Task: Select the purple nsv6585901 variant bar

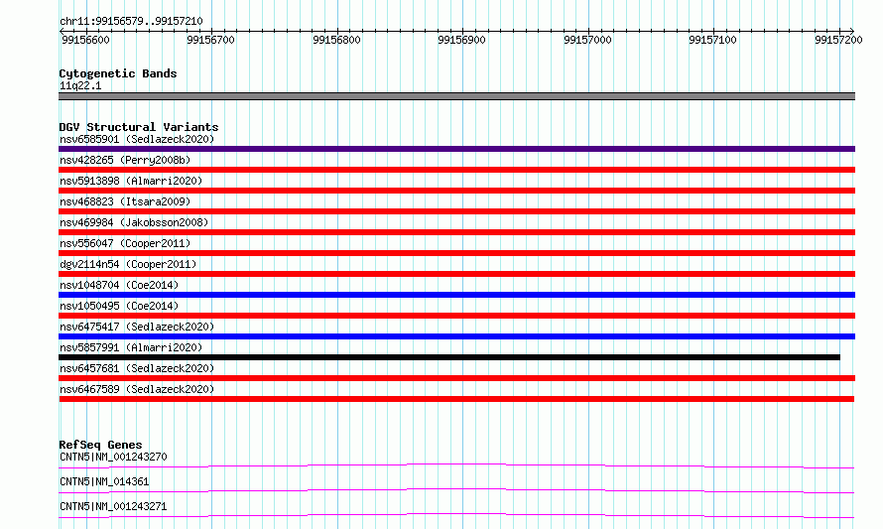Action: [x=456, y=149]
